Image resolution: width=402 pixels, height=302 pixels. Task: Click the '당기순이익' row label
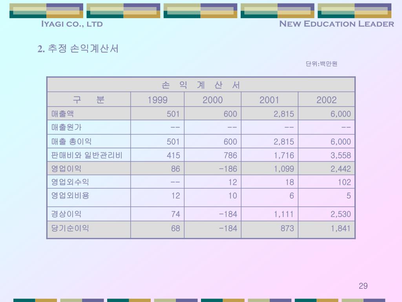70,228
